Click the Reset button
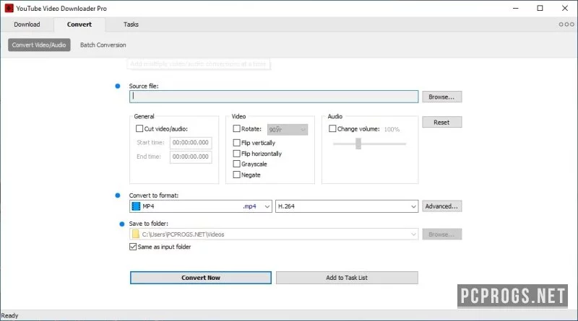578x321 pixels. tap(441, 122)
